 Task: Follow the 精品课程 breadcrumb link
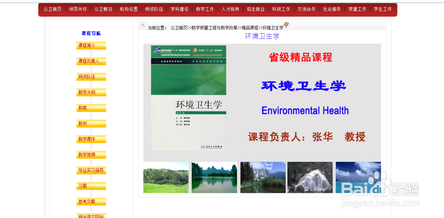click(x=250, y=28)
